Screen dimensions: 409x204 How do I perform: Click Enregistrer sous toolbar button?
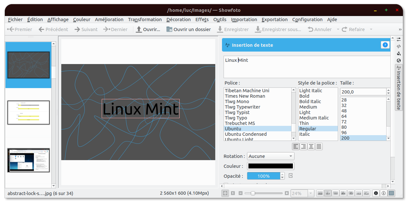point(278,29)
